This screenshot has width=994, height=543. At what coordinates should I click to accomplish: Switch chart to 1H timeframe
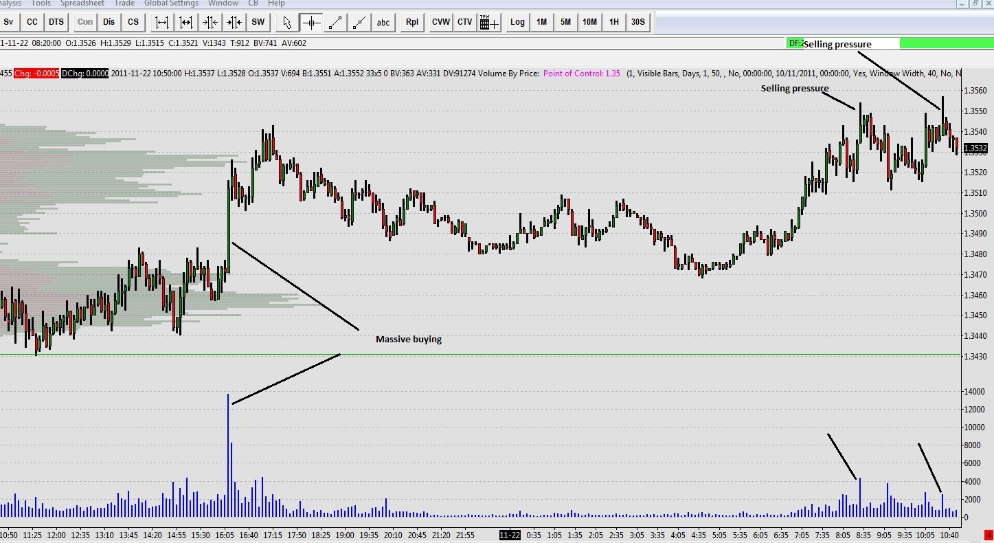point(613,22)
